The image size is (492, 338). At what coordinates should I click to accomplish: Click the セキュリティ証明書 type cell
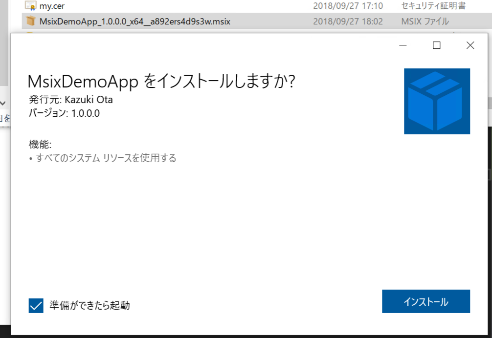pos(433,6)
